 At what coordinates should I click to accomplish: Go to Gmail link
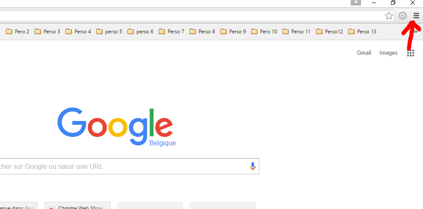click(x=364, y=53)
